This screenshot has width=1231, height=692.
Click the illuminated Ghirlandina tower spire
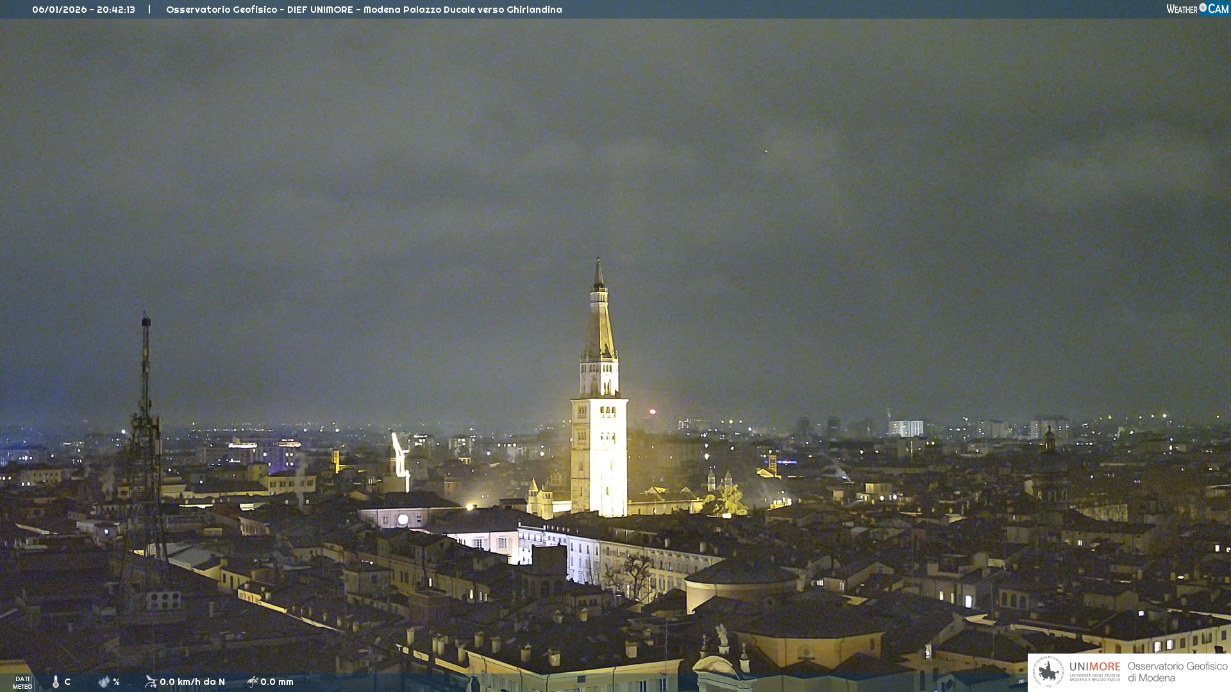599,320
